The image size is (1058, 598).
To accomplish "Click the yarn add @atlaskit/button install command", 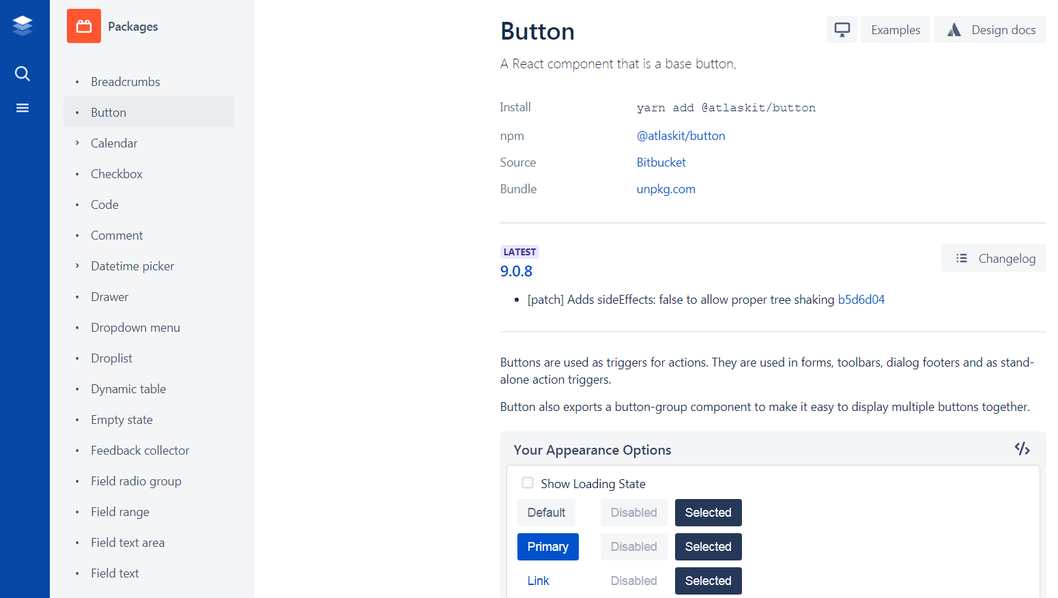I will point(726,108).
